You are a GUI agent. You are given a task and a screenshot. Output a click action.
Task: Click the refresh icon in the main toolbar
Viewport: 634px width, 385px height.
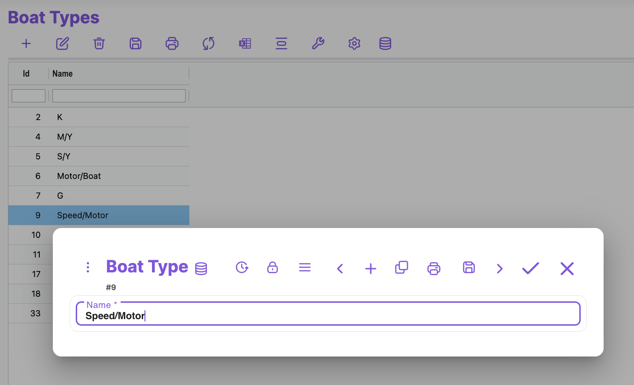[209, 44]
